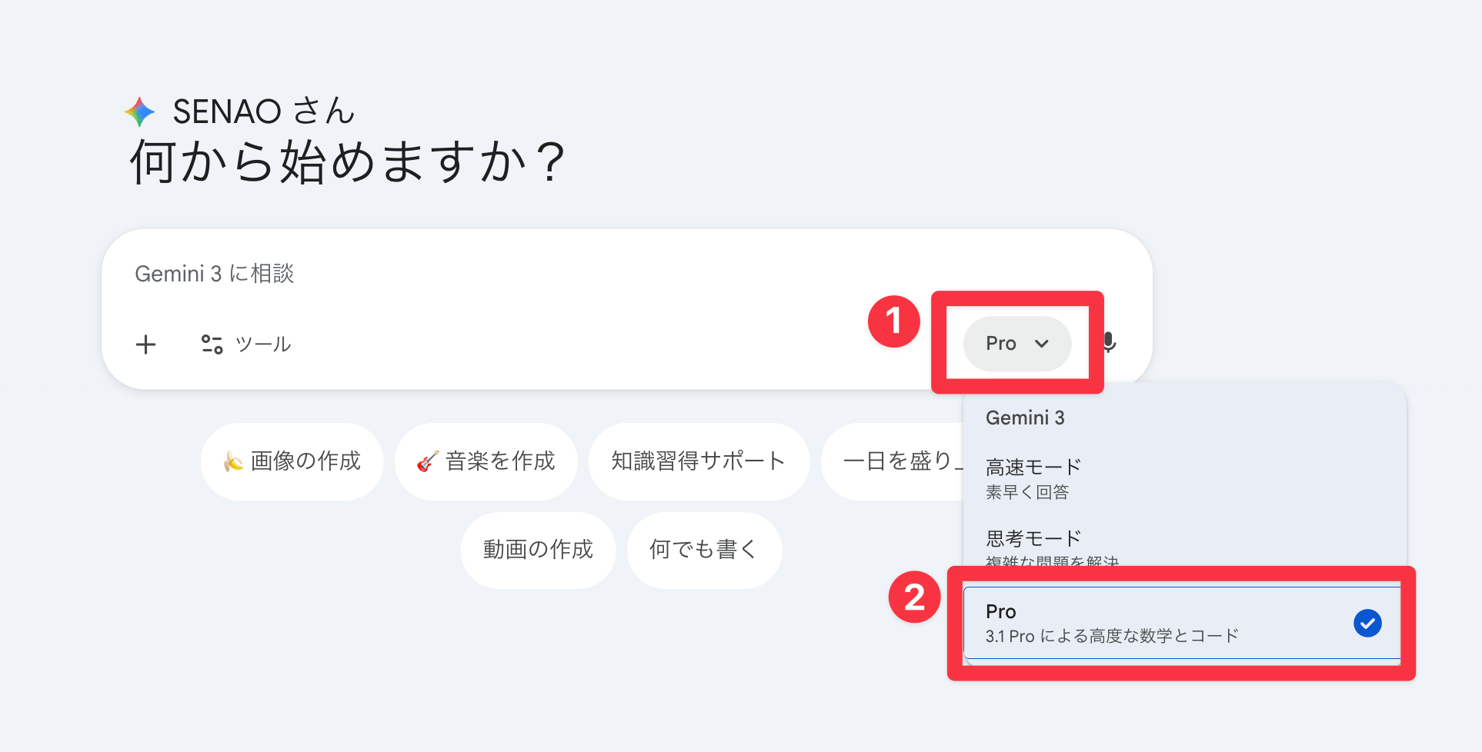Select 高速モード from model menu
1482x752 pixels.
[x=1033, y=477]
